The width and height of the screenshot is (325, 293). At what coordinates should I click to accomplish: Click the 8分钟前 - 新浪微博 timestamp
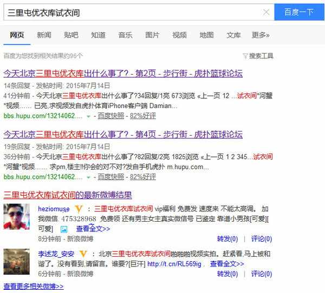coord(66,239)
